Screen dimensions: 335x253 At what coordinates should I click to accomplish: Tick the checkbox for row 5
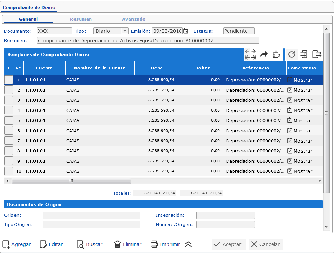[x=9, y=121]
